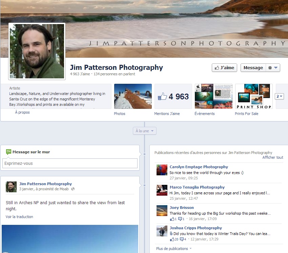
Task: Click the Photos label link
Action: pyautogui.click(x=119, y=114)
